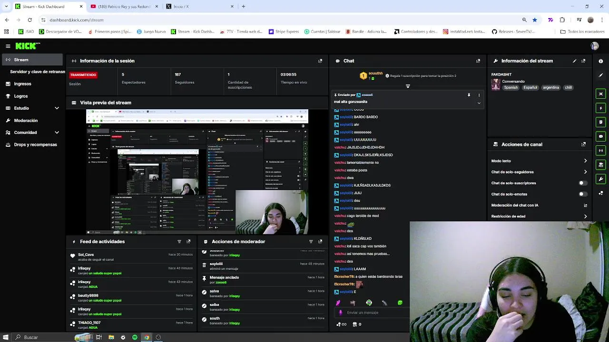Click the chat bubble sidebar icon
609x342 pixels.
click(601, 136)
